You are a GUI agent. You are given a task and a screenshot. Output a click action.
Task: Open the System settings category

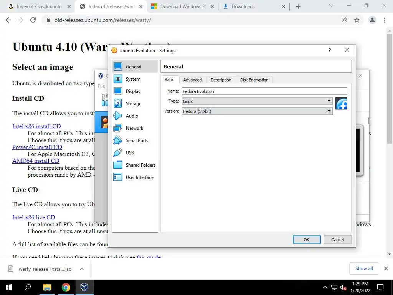point(135,79)
